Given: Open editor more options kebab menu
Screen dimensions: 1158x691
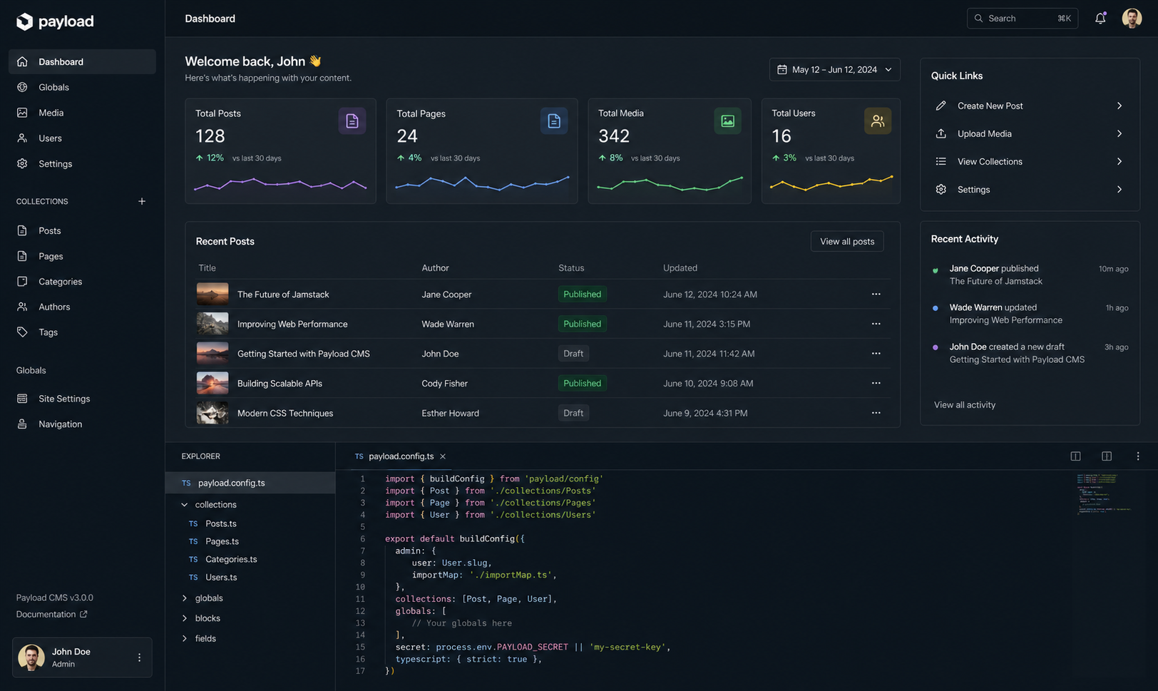Looking at the screenshot, I should click(1138, 456).
